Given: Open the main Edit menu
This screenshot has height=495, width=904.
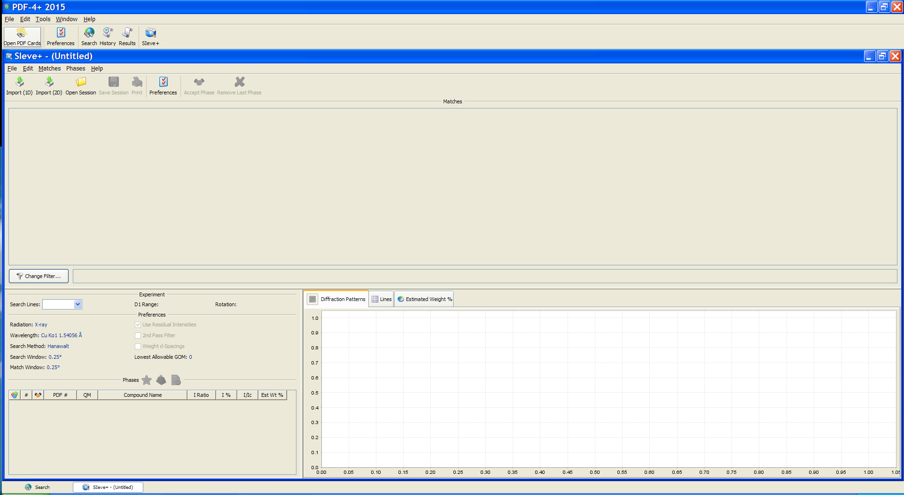Looking at the screenshot, I should [x=25, y=19].
